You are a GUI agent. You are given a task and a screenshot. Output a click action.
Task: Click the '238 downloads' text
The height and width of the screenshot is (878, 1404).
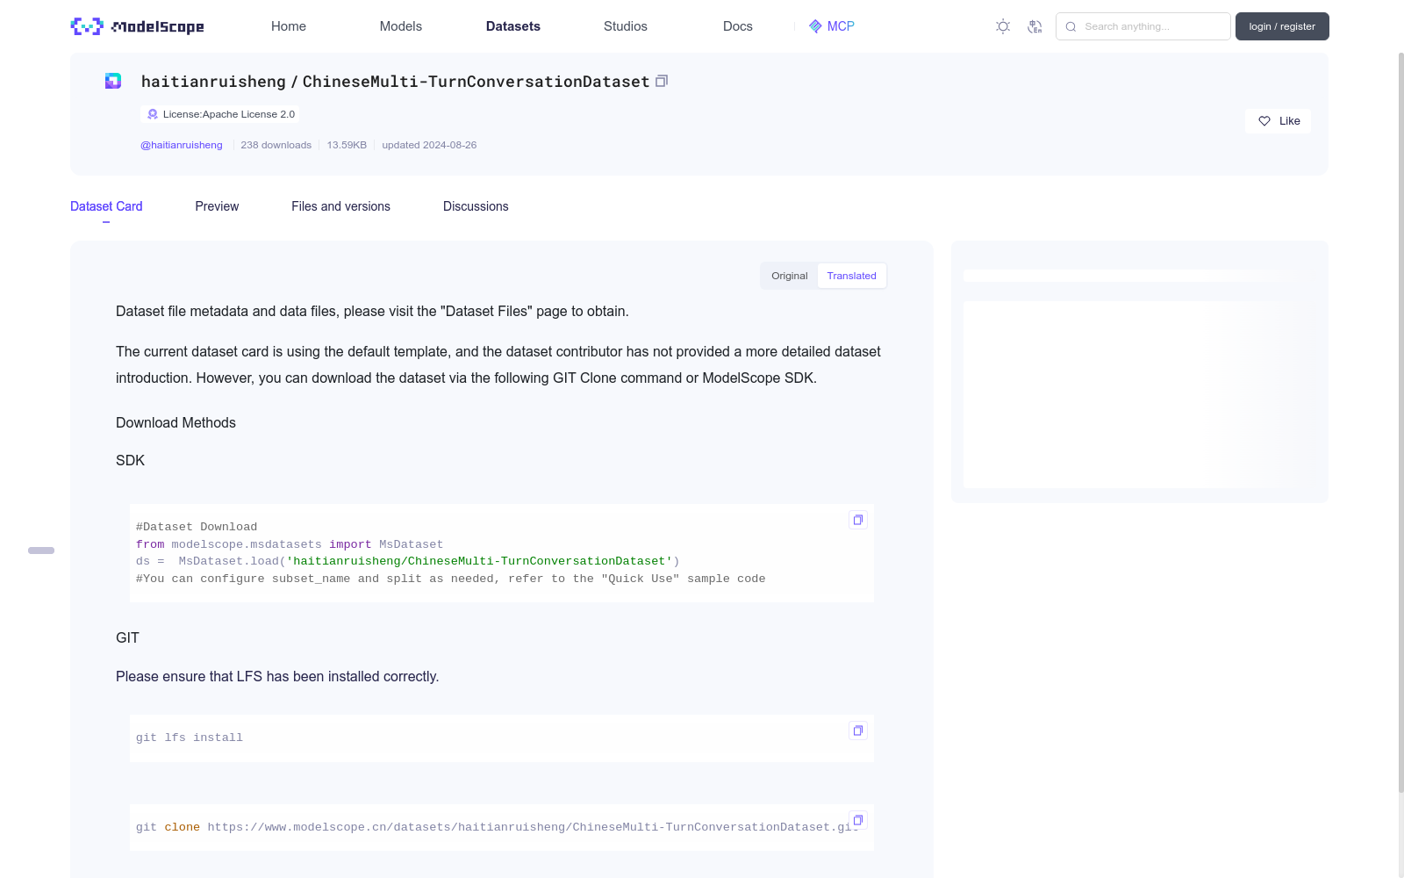(276, 145)
